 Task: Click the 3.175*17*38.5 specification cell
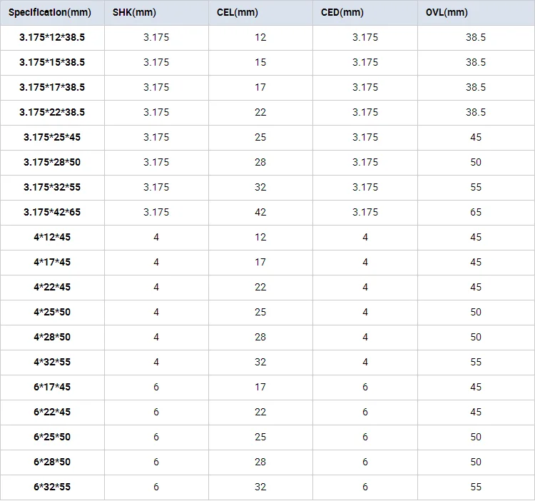(x=52, y=87)
